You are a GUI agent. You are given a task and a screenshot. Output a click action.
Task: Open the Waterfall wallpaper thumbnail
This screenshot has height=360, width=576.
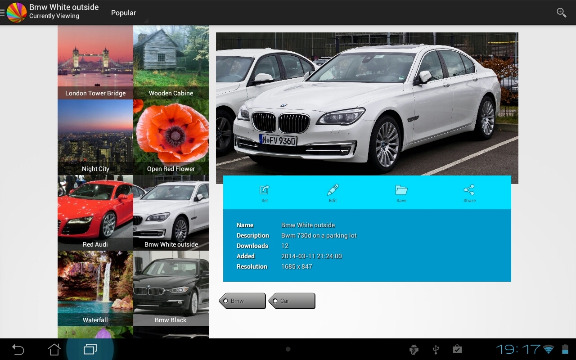95,288
